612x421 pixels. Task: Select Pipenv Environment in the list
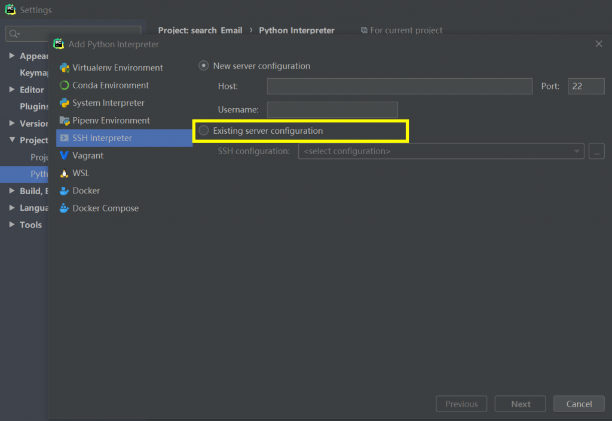tap(124, 121)
